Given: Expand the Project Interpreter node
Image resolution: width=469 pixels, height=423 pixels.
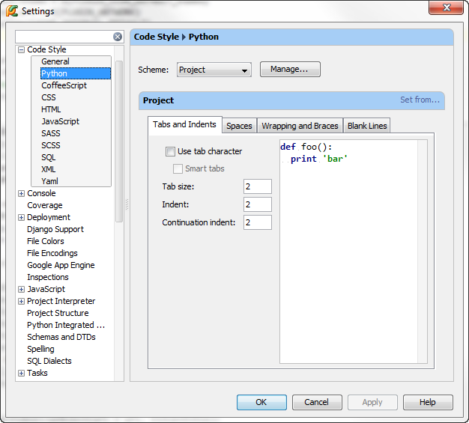Looking at the screenshot, I should 21,301.
